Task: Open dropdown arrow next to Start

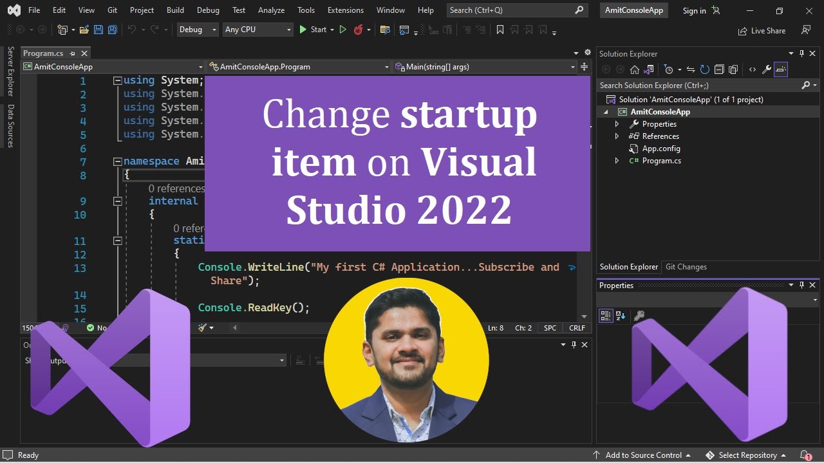Action: click(332, 30)
